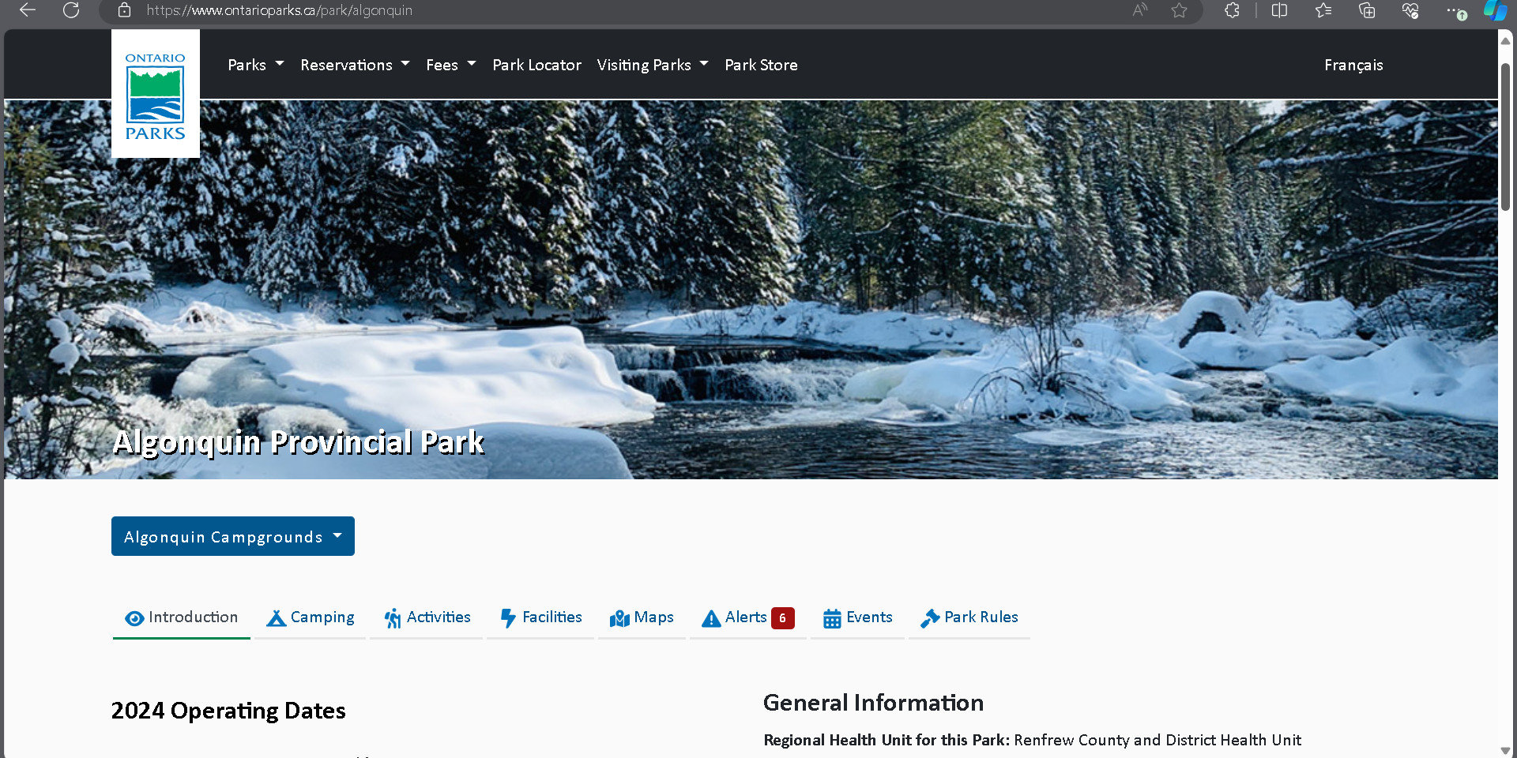Switch to the Camping tab
The image size is (1517, 758).
coord(311,617)
